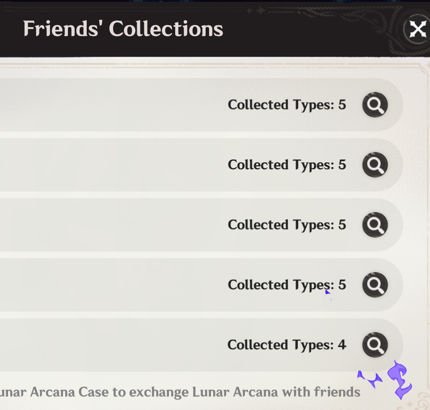Inspect the friend with 4 collected types

[x=375, y=345]
